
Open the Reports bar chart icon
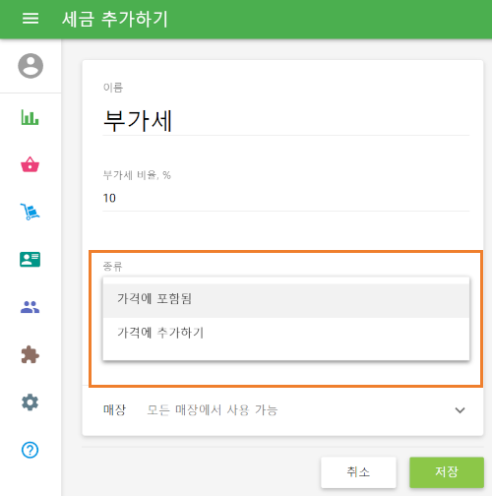tap(30, 117)
